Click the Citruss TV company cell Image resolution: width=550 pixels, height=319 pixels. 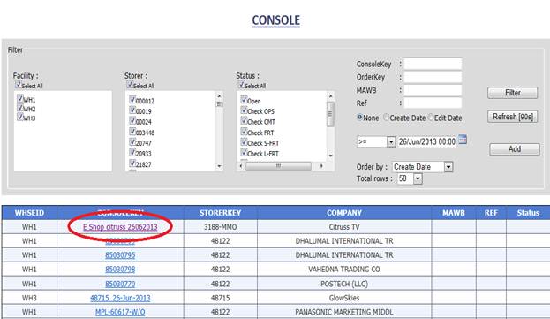pyautogui.click(x=344, y=227)
